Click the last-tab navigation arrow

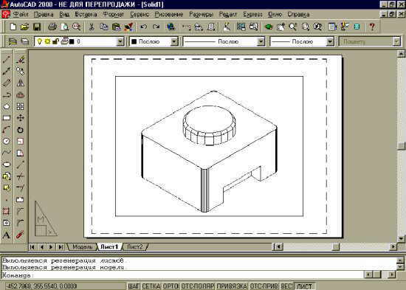coord(61,246)
